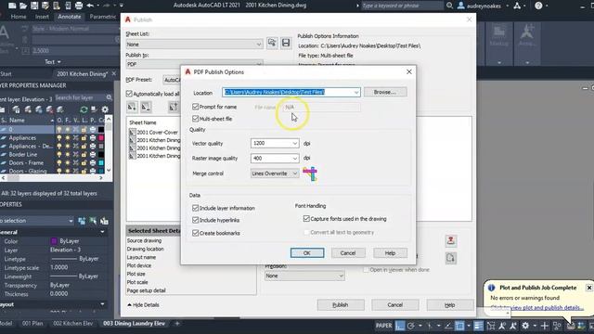Open the view plot and publish details link
Image resolution: width=594 pixels, height=334 pixels.
pyautogui.click(x=537, y=308)
